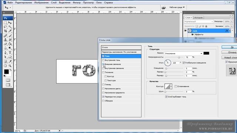Open the status bar info arrow menu
This screenshot has width=237, height=133.
pyautogui.click(x=60, y=131)
